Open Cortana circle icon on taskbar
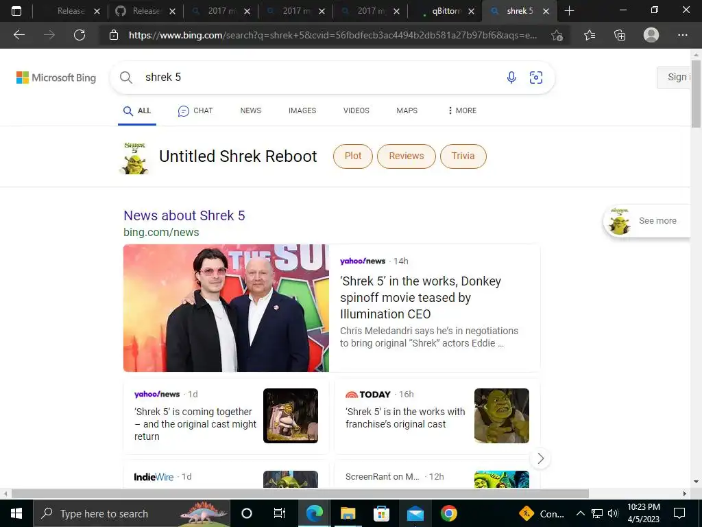The height and width of the screenshot is (527, 702). tap(247, 513)
